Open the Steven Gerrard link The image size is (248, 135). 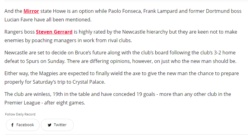54,32
